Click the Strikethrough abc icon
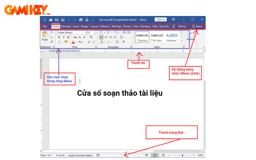Screen dimensions: 256x160 pyautogui.click(x=75, y=37)
